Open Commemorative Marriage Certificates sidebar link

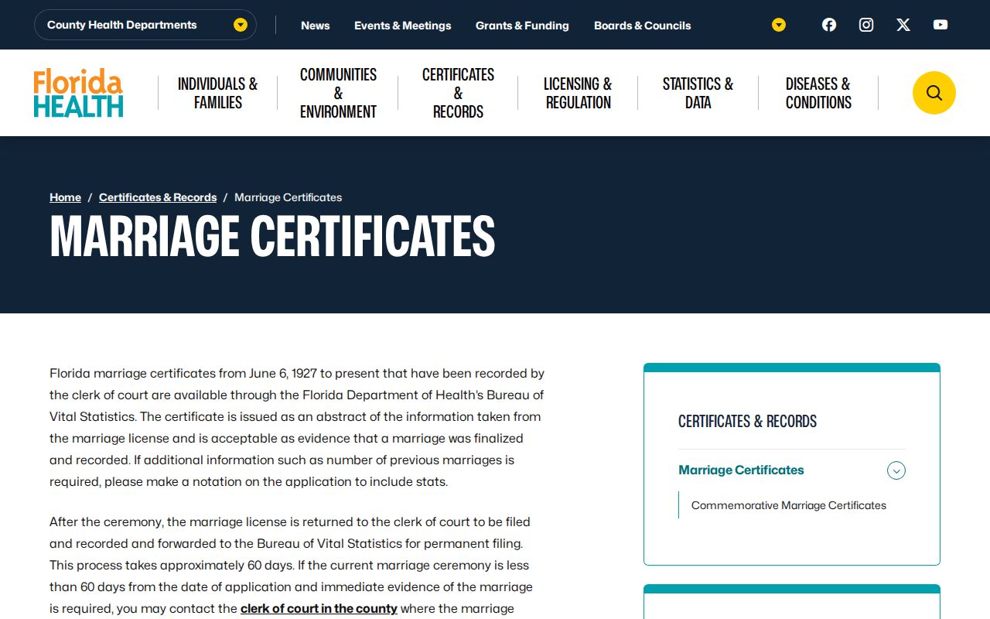[789, 505]
